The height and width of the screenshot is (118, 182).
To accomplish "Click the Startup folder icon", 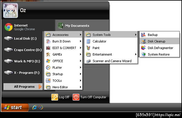I will tap(48, 74).
